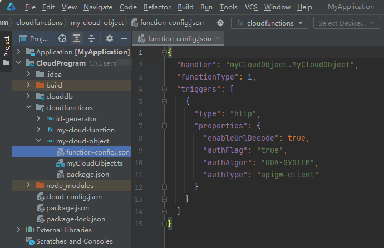Click the target icon beside the run configuration
The width and height of the screenshot is (384, 248).
(x=220, y=23)
